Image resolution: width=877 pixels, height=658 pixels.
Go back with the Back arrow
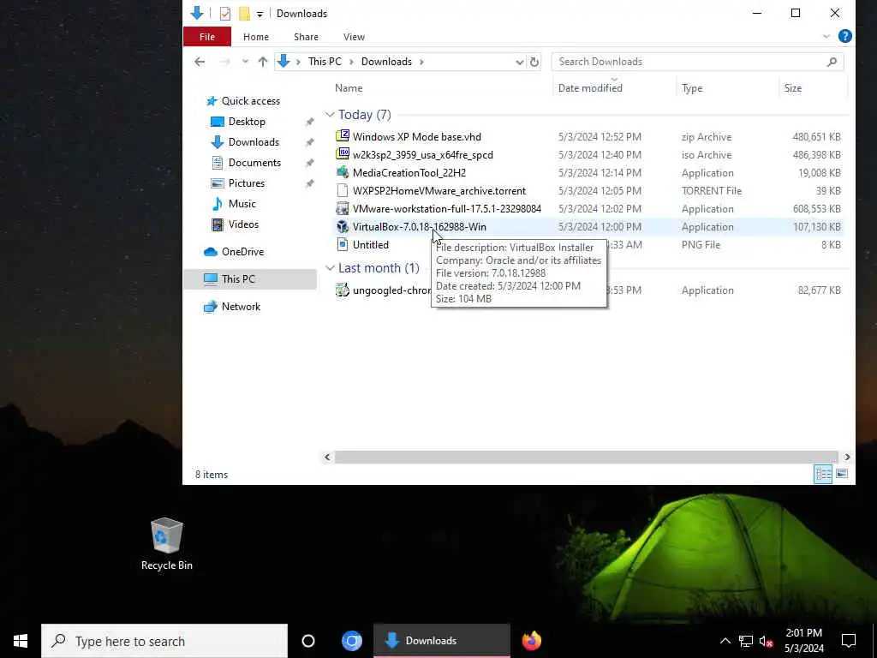[200, 62]
